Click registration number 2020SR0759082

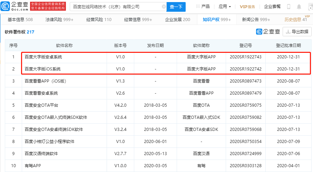pos(245,117)
